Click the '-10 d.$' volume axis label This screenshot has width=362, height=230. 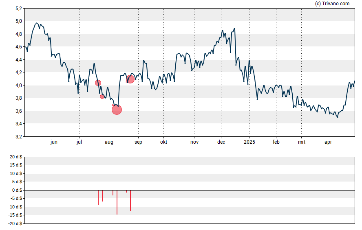click(15, 207)
